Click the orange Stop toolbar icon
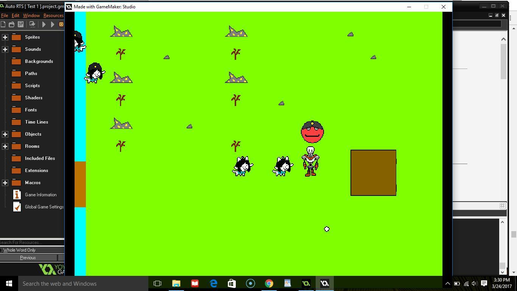This screenshot has height=291, width=517. [x=61, y=24]
